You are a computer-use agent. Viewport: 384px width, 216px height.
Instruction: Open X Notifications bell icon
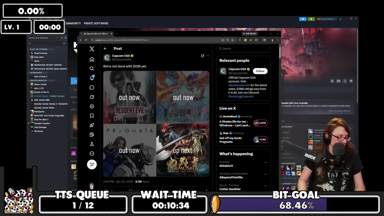pos(92,78)
